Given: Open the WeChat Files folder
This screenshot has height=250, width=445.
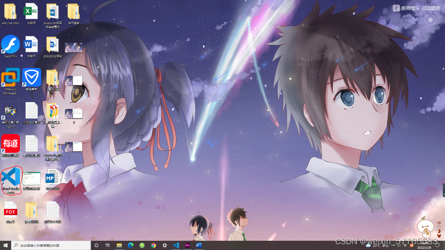Looking at the screenshot, I should pyautogui.click(x=11, y=14).
